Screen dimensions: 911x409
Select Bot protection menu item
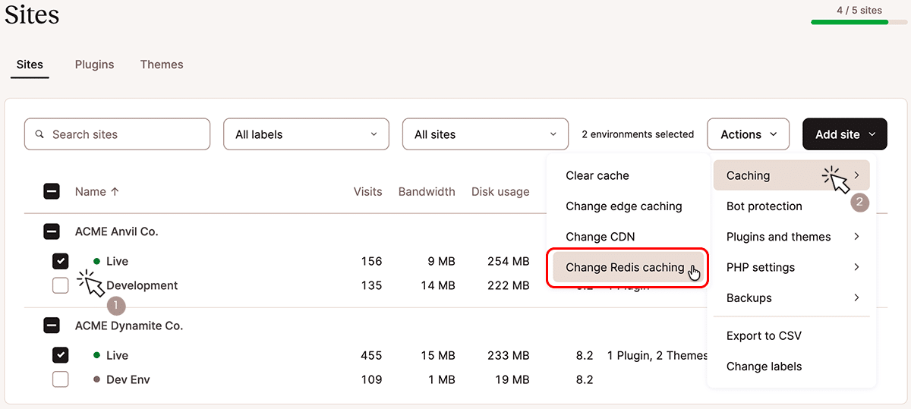pyautogui.click(x=764, y=206)
